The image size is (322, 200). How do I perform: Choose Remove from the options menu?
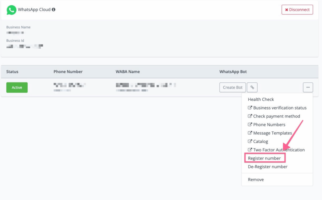coord(256,180)
